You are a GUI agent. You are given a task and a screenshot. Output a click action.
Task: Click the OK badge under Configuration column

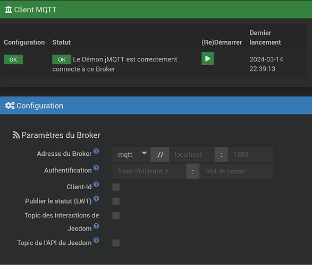click(13, 59)
